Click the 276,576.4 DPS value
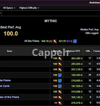Viewport: 100px width, 106px height. pyautogui.click(x=77, y=103)
